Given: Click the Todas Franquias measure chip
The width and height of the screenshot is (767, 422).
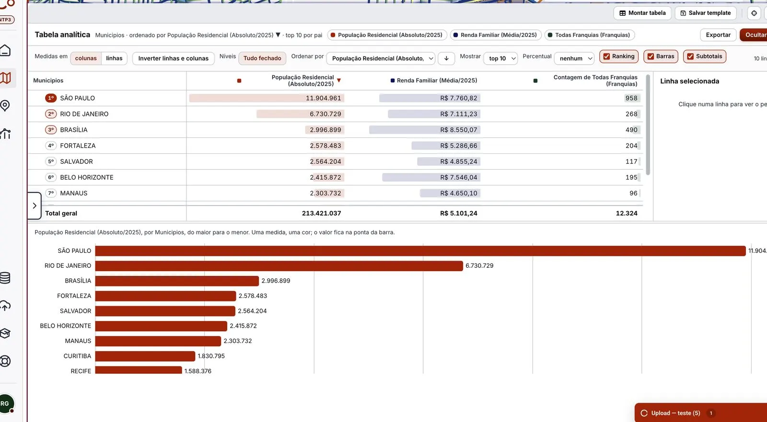Looking at the screenshot, I should [x=590, y=35].
